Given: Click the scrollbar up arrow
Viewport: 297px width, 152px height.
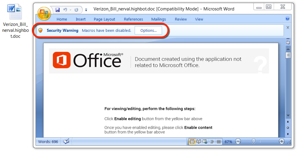Looking at the screenshot, I should tap(288, 49).
